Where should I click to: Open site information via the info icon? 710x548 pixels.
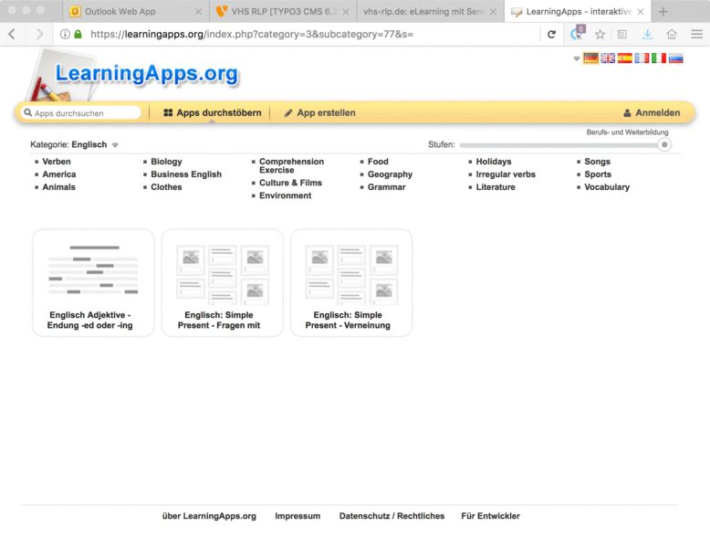pyautogui.click(x=65, y=34)
